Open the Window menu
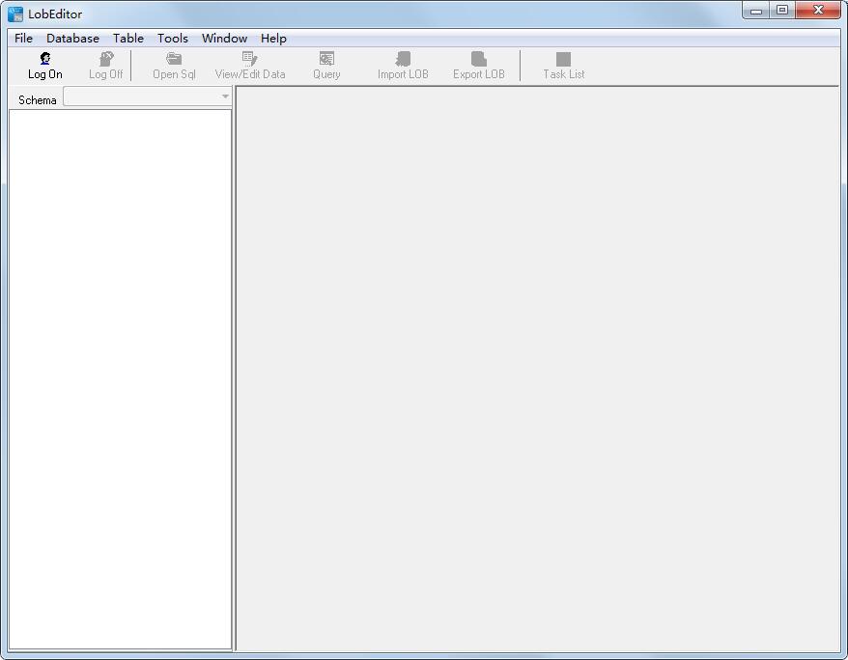This screenshot has width=848, height=660. (x=223, y=39)
